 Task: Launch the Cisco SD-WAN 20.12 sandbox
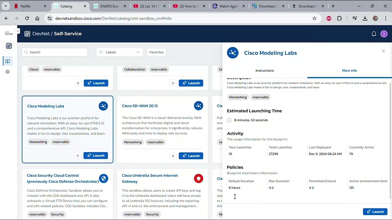(x=191, y=156)
